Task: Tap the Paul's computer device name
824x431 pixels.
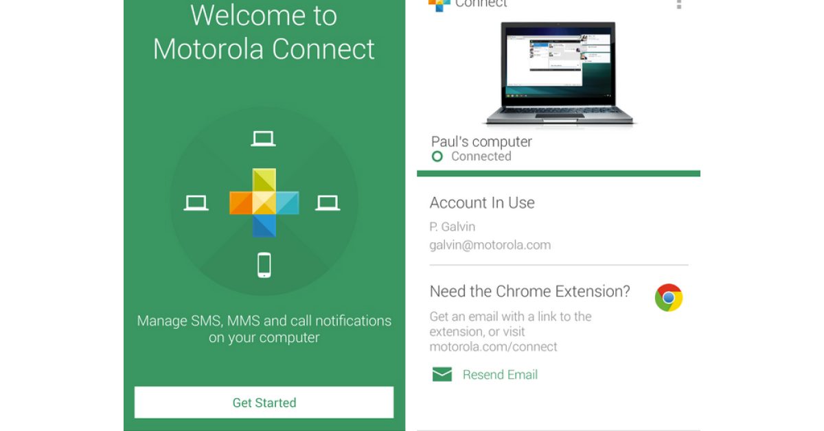Action: pos(481,141)
